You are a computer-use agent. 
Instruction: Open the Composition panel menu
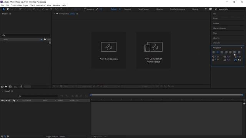[77, 14]
